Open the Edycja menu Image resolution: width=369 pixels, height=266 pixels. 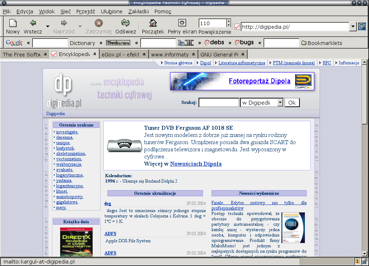25,12
